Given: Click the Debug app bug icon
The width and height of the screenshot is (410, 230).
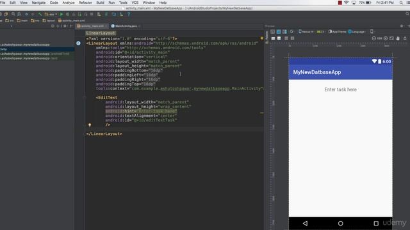Looking at the screenshot, I should (x=67, y=14).
